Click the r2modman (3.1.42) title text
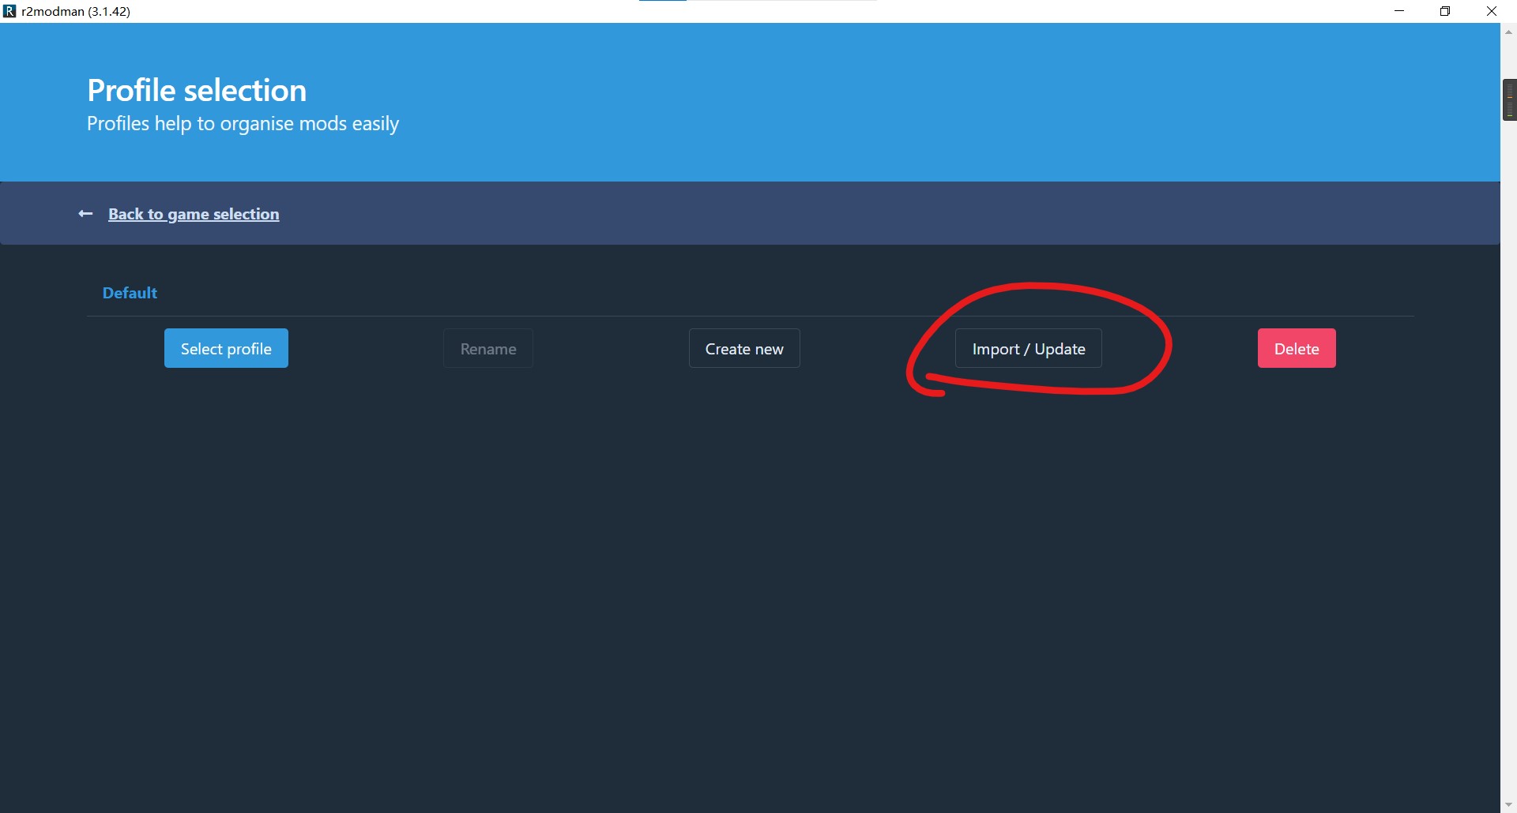 point(76,11)
